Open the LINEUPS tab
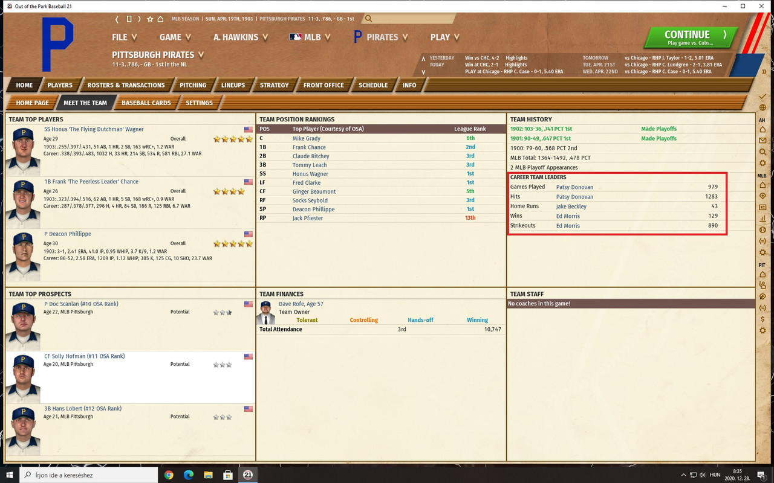Screen dimensions: 774x483 tap(233, 85)
